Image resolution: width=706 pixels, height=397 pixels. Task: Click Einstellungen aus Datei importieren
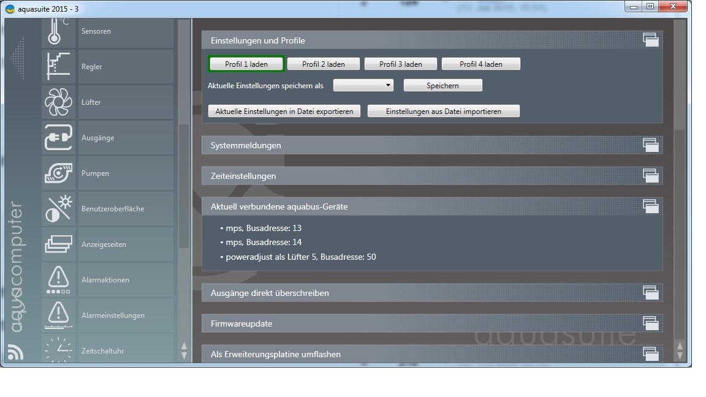click(444, 111)
